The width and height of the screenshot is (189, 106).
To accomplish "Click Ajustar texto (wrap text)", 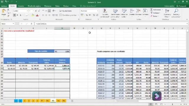I will click(x=66, y=11).
